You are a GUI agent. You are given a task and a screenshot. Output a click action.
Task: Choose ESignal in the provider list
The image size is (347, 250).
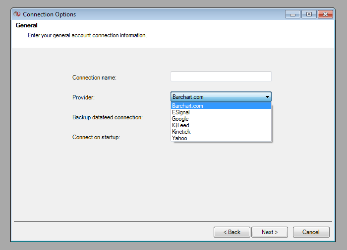pos(180,112)
